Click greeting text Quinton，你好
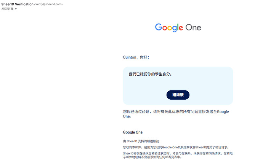 (136, 57)
